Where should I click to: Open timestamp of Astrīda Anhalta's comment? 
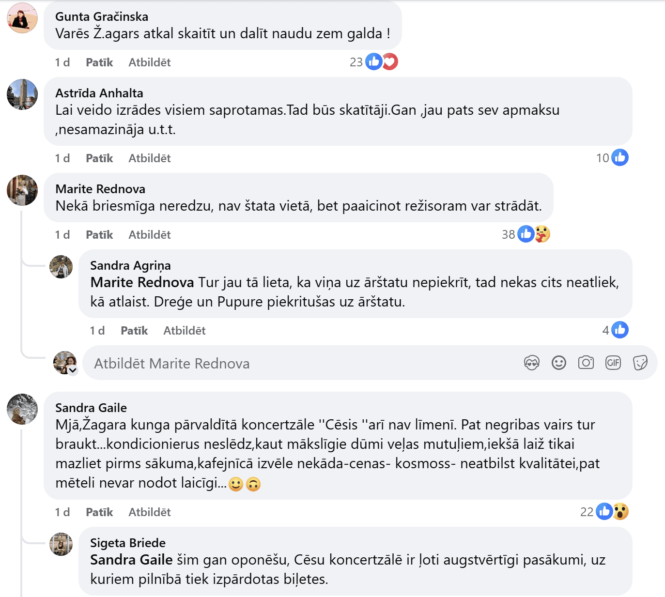(x=62, y=158)
